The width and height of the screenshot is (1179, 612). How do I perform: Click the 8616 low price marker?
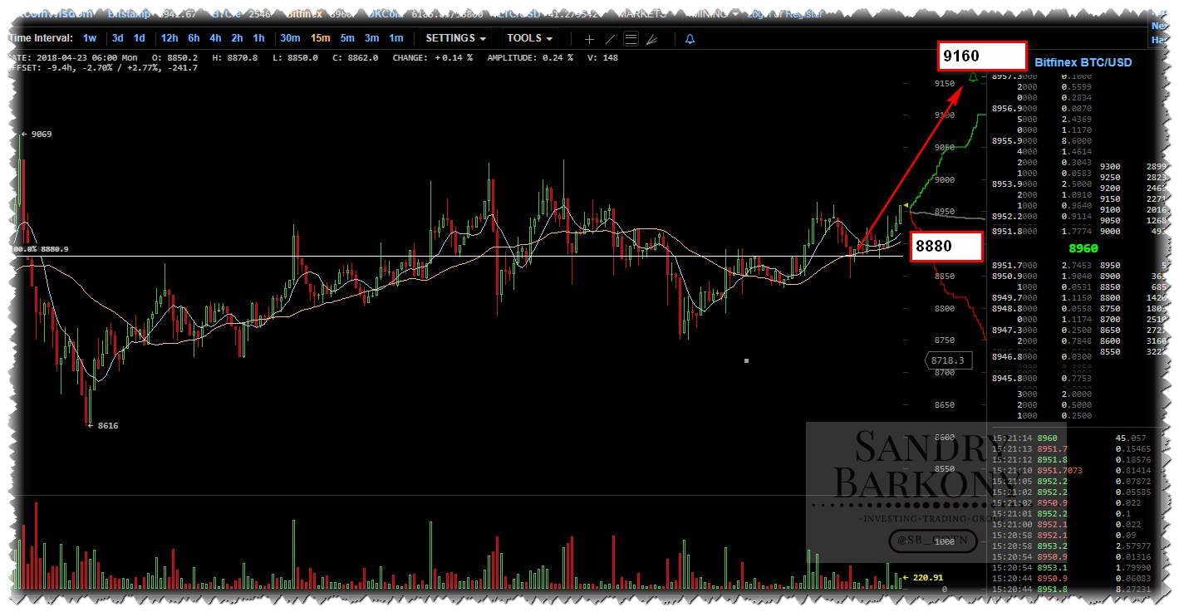[102, 425]
